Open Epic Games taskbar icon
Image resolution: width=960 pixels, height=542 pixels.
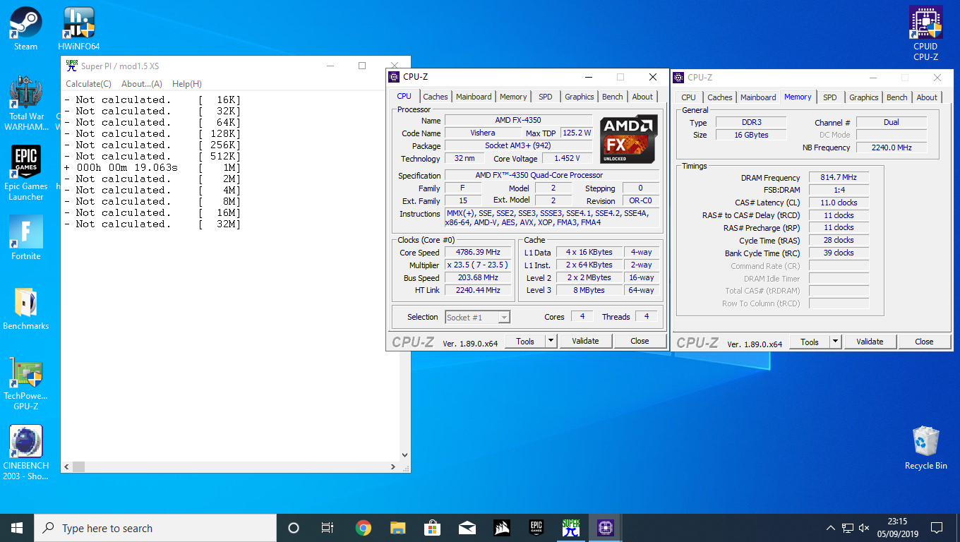536,528
